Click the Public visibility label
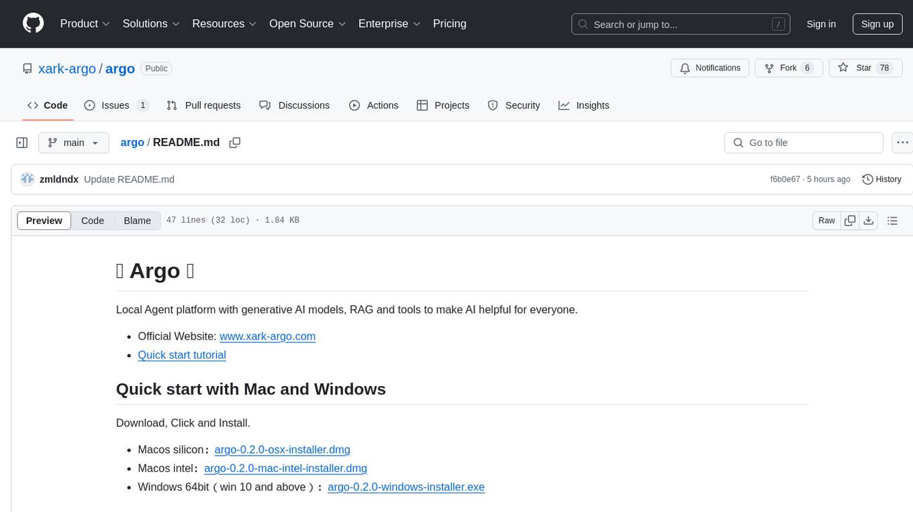This screenshot has width=913, height=512. [x=156, y=68]
